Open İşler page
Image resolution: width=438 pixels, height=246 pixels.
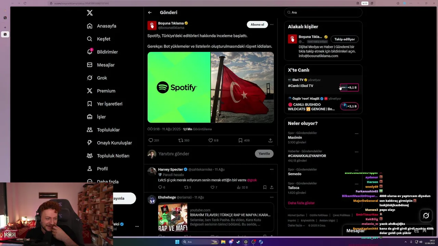[x=96, y=117]
